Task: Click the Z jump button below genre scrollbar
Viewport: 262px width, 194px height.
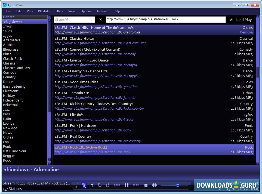Action: 49,160
